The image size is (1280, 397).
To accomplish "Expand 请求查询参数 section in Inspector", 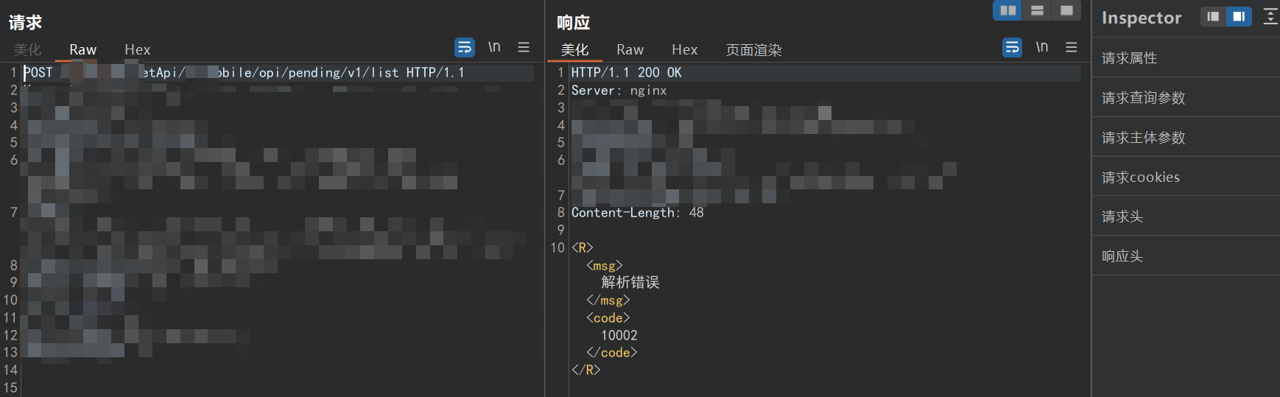I will [1143, 98].
